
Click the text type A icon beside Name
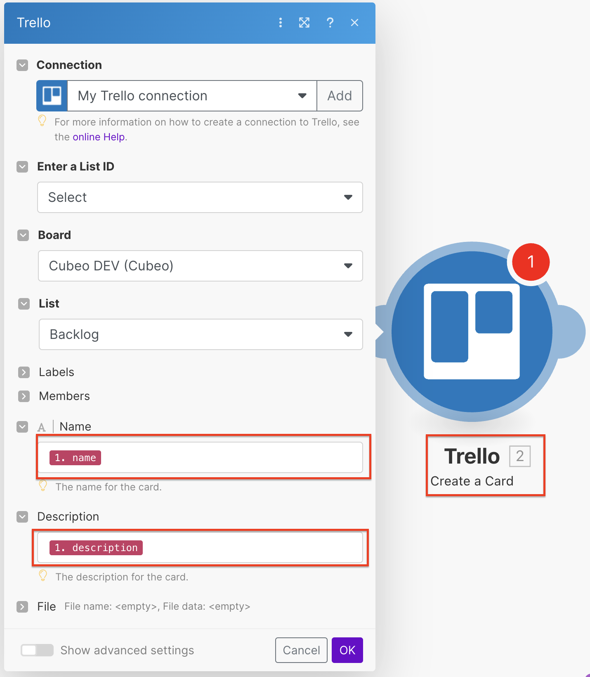[42, 427]
